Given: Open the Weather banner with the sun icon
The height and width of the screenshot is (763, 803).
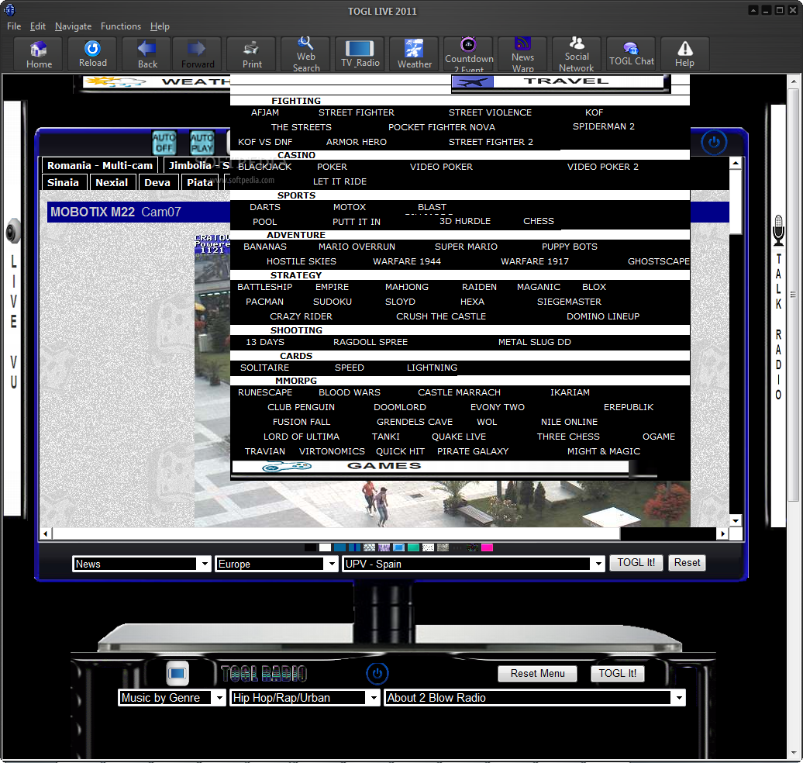Looking at the screenshot, I should (x=157, y=82).
